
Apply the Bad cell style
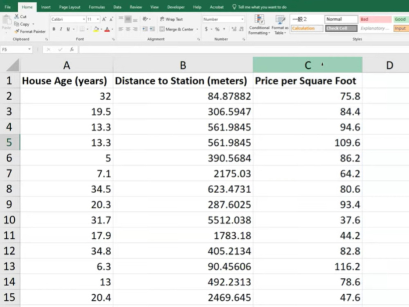(375, 19)
